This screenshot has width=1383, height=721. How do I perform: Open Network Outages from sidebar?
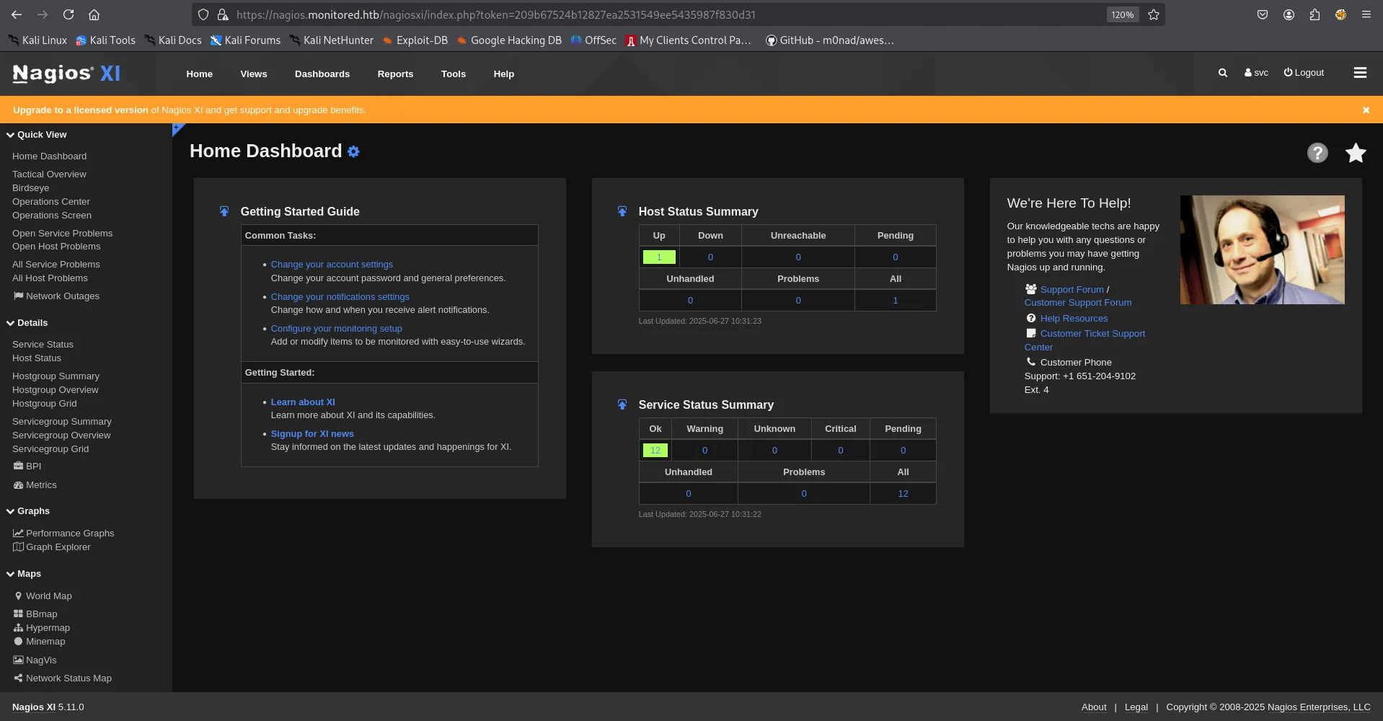click(56, 296)
